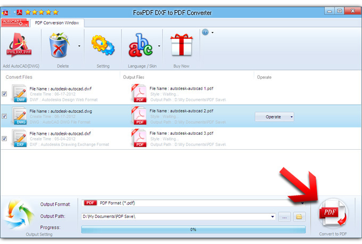The width and height of the screenshot is (362, 244).
Task: Click the Output Format label
Action: (55, 204)
